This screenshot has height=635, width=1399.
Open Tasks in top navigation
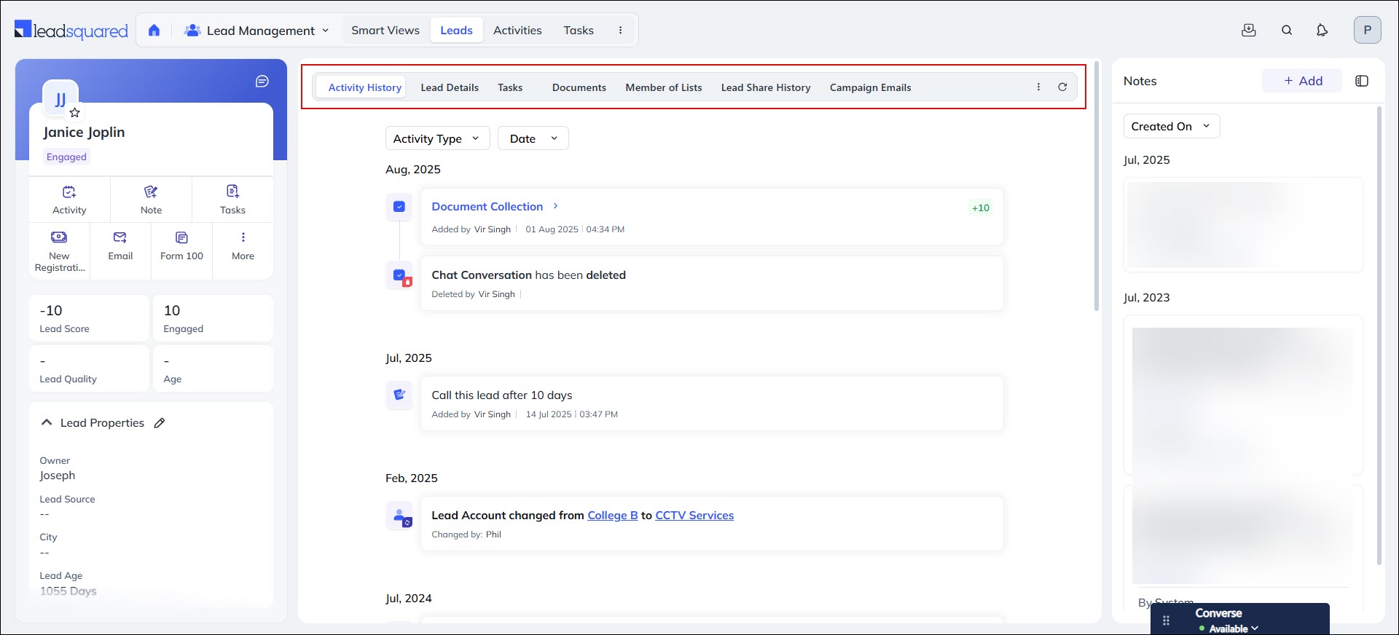point(579,31)
